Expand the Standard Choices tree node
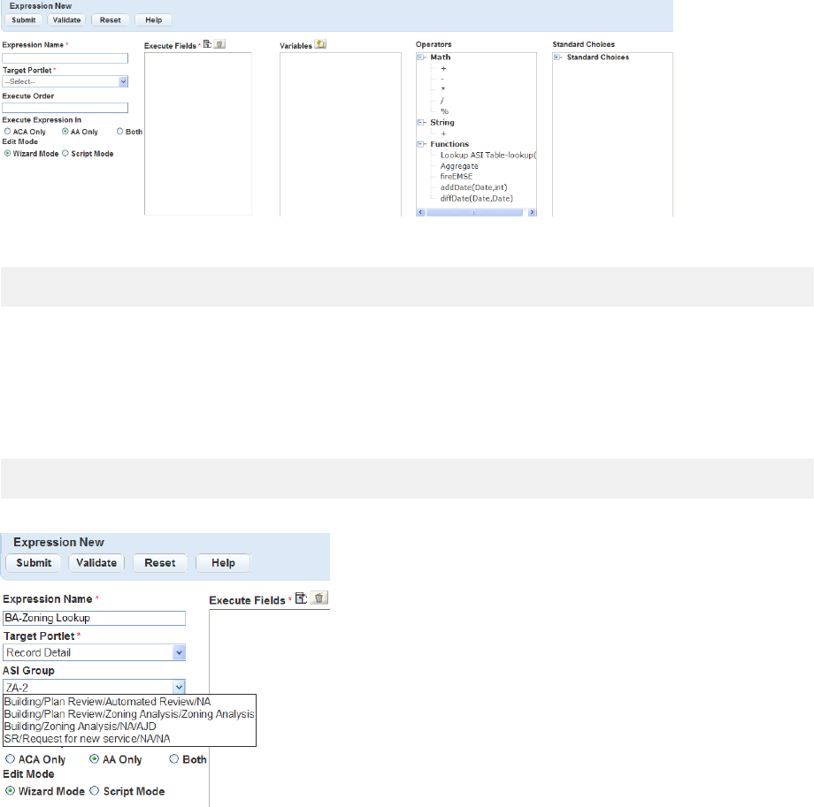The height and width of the screenshot is (807, 814). pyautogui.click(x=557, y=57)
